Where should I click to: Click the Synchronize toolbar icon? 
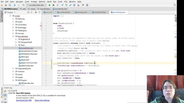coord(10,5)
